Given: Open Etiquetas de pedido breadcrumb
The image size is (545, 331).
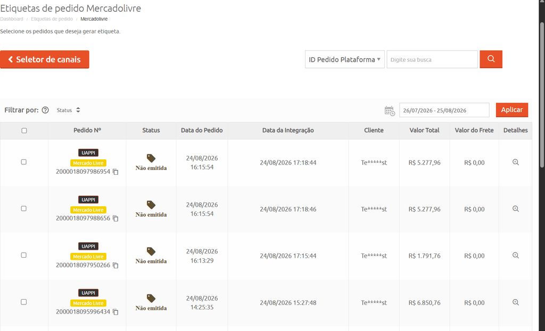Looking at the screenshot, I should click(52, 19).
